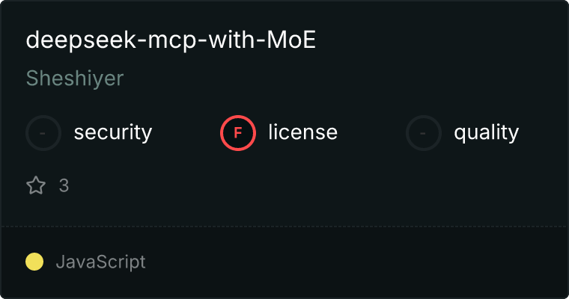
Task: Click the star count number 3
Action: 64,185
